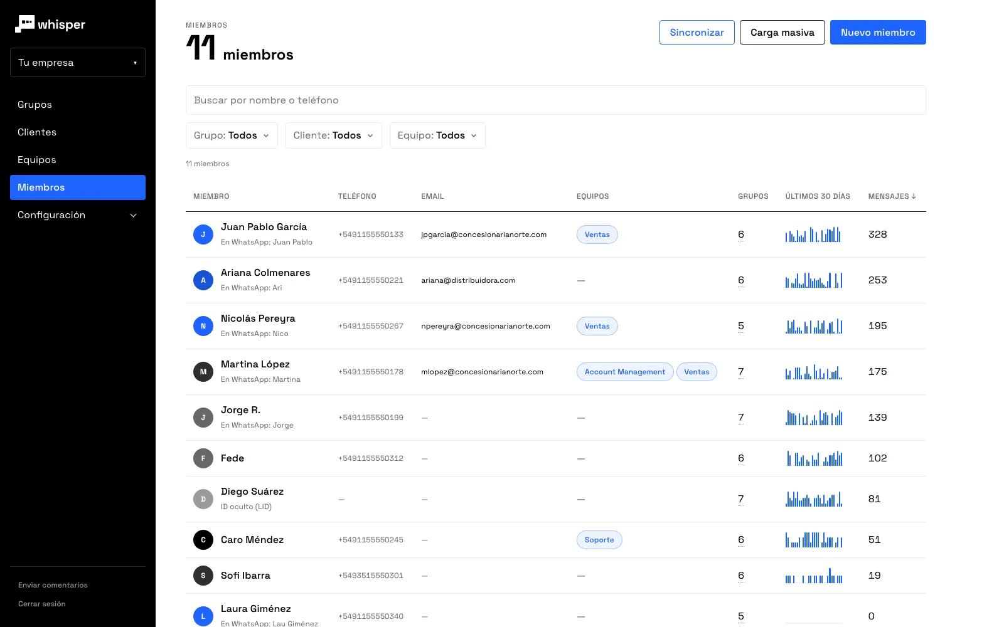Click Cerrar sesión link
This screenshot has height=627, width=1004.
(42, 604)
